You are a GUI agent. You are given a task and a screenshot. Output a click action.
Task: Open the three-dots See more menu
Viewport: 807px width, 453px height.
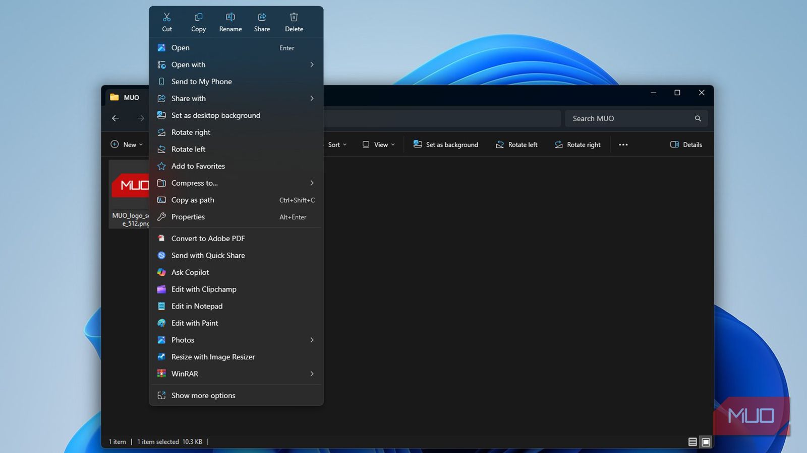tap(623, 145)
